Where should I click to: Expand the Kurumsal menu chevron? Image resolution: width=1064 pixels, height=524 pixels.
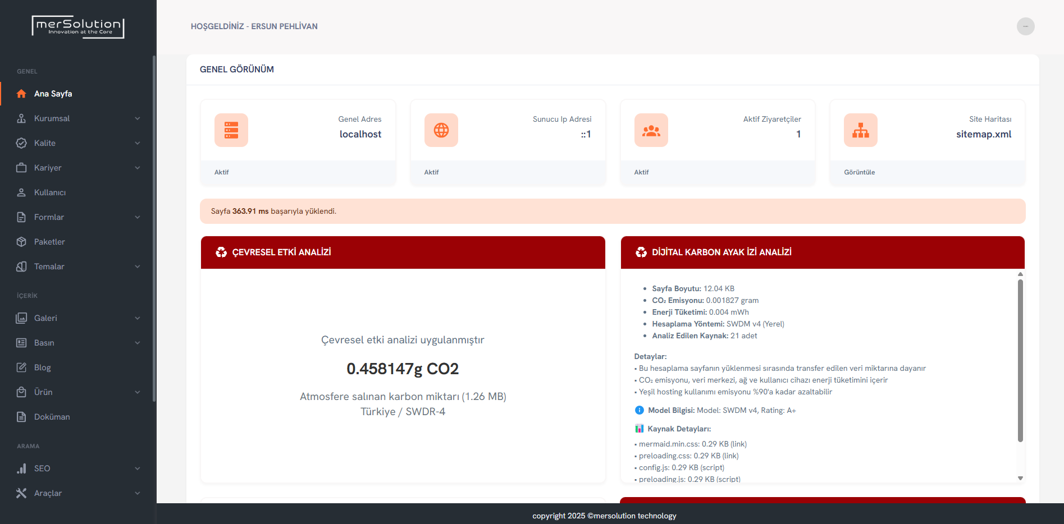click(138, 118)
